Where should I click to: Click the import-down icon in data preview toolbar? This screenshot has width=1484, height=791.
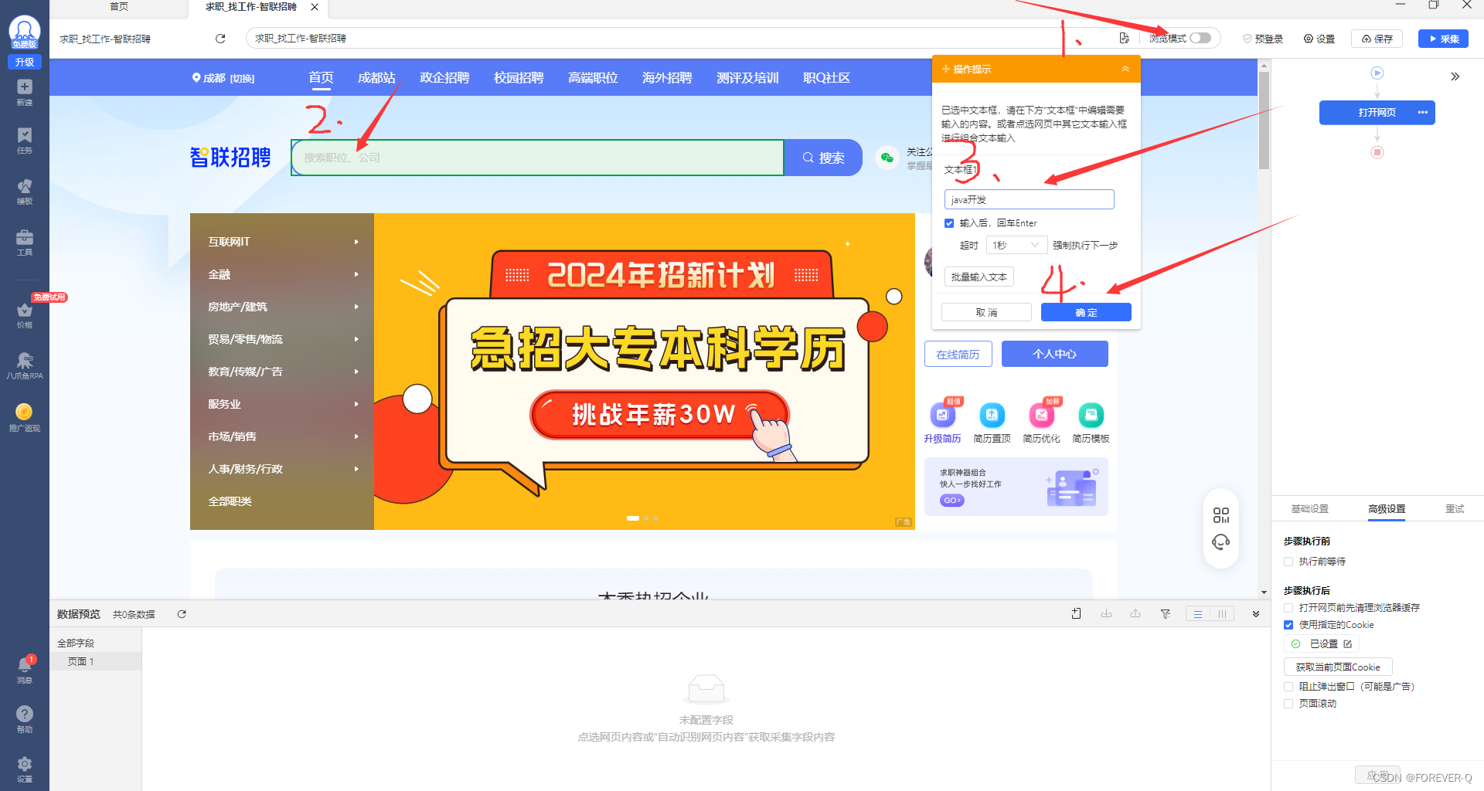1106,613
